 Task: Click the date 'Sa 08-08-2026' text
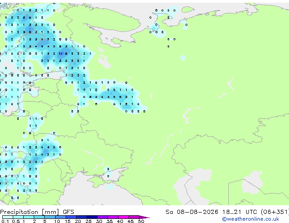(192, 212)
